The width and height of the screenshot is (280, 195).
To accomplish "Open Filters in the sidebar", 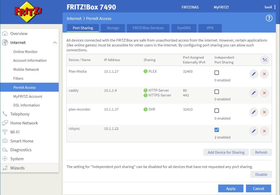I will (18, 78).
